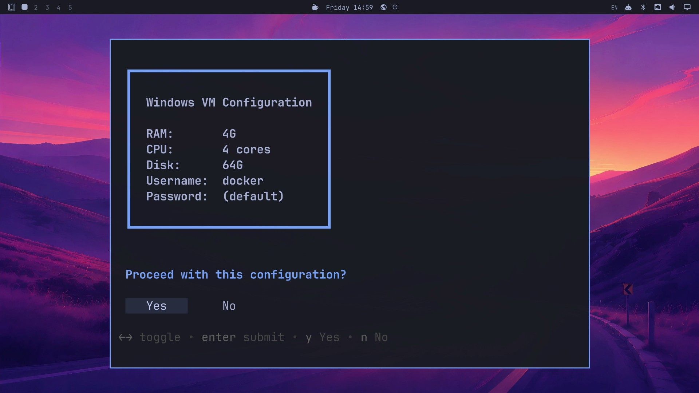Click the globe icon beside the clock
The width and height of the screenshot is (699, 393).
(383, 7)
